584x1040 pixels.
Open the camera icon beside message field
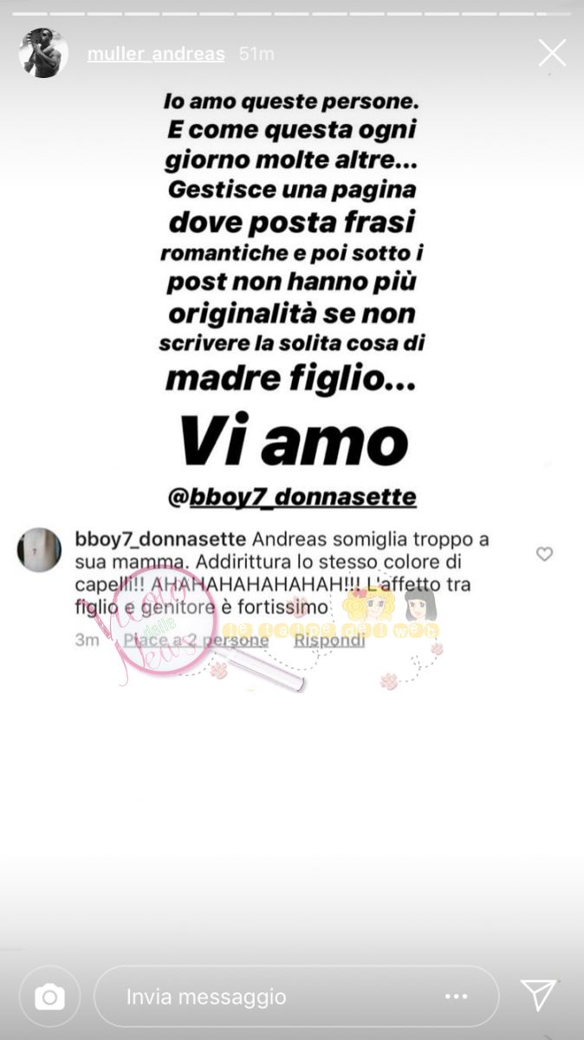[49, 997]
